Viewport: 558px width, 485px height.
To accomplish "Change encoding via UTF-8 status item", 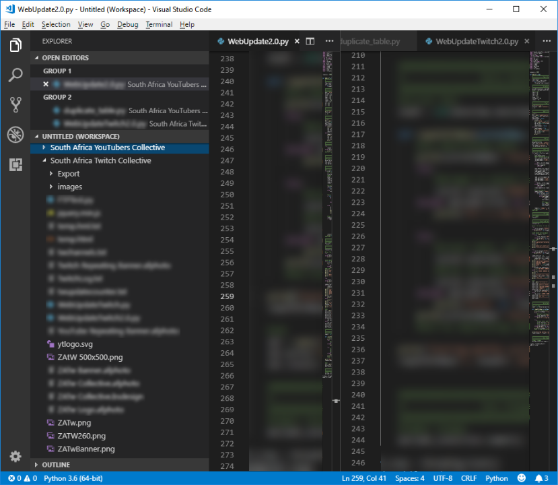I will [443, 478].
